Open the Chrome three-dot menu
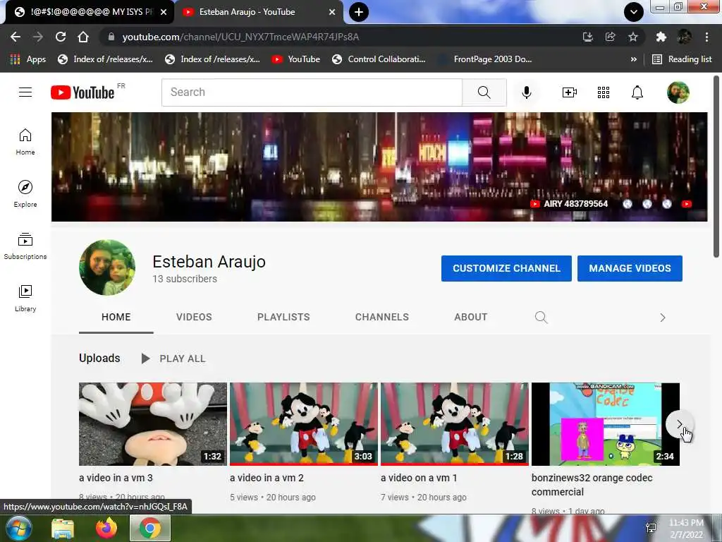Image resolution: width=722 pixels, height=542 pixels. click(706, 37)
